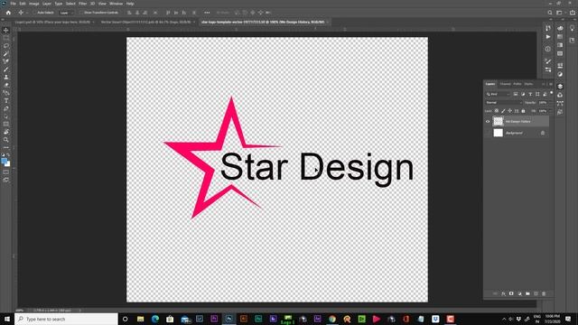Image resolution: width=578 pixels, height=325 pixels.
Task: Filter layers by pixel layers icon
Action: [x=516, y=94]
